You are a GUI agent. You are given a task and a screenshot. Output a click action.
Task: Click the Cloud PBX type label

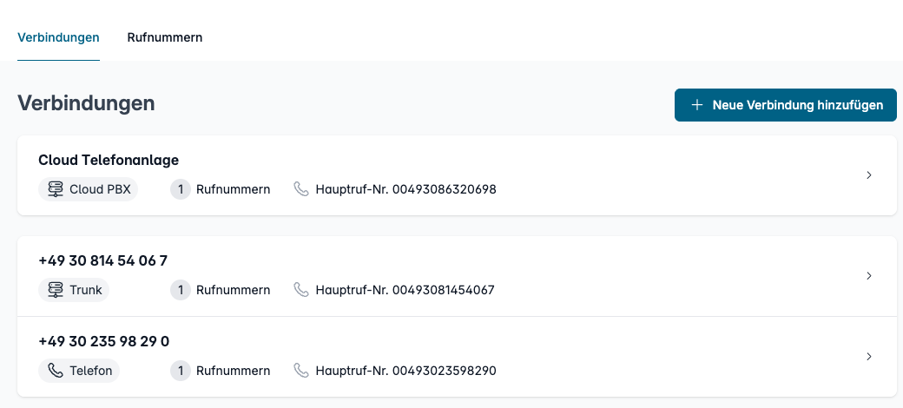coord(99,189)
